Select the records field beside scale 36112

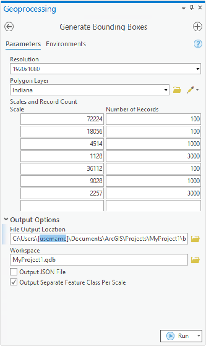click(153, 168)
